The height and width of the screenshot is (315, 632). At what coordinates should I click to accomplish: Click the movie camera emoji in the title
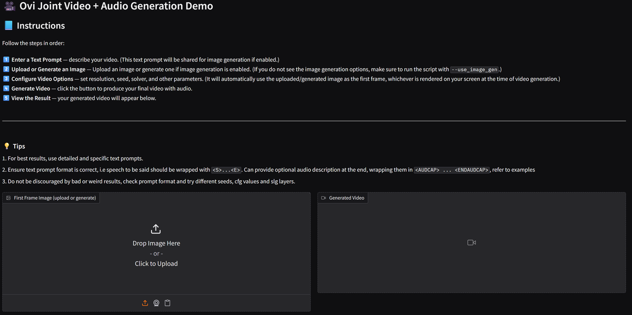coord(8,7)
